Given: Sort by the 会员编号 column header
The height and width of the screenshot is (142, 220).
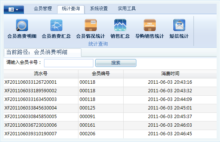Looking at the screenshot, I should pos(101,74).
